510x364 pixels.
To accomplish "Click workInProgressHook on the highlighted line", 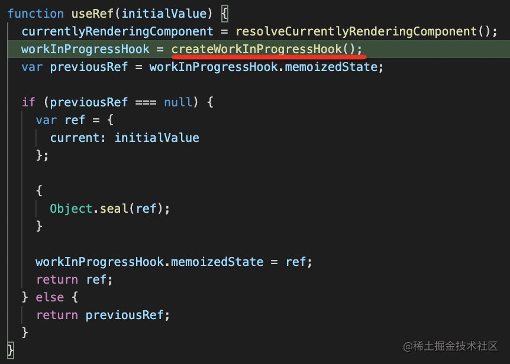I will tap(85, 49).
